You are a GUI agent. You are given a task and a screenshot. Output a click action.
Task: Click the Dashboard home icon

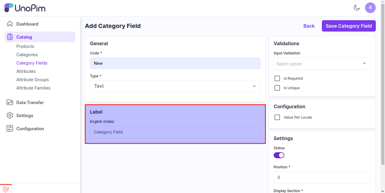click(10, 24)
